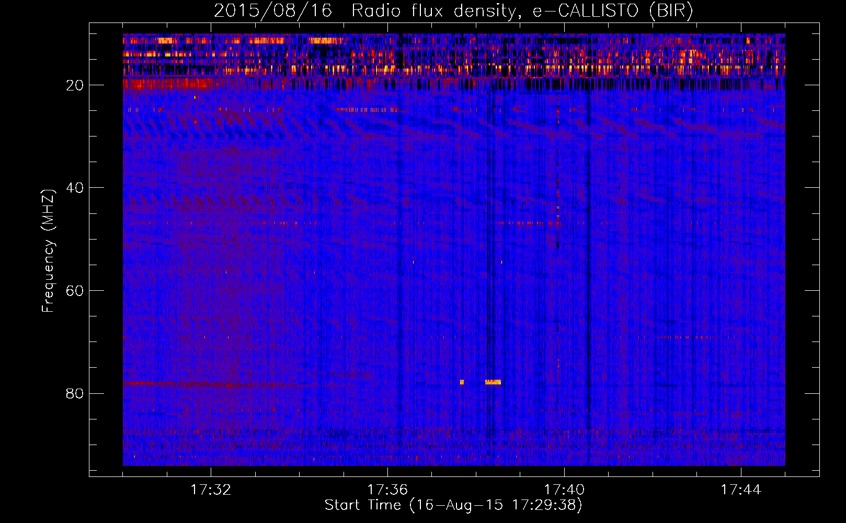Screen dimensions: 846x523
Task: Select the 17:44 time tick label
Action: click(741, 490)
